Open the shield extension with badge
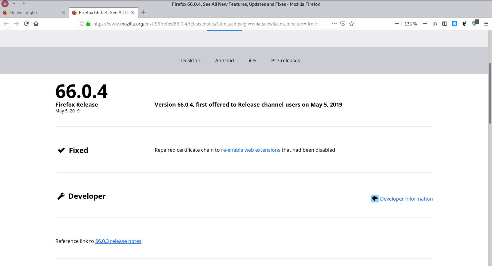 (474, 23)
